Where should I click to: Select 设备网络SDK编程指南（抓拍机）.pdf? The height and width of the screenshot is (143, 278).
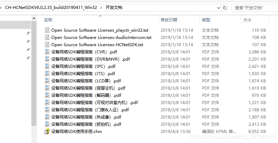[x=86, y=124]
